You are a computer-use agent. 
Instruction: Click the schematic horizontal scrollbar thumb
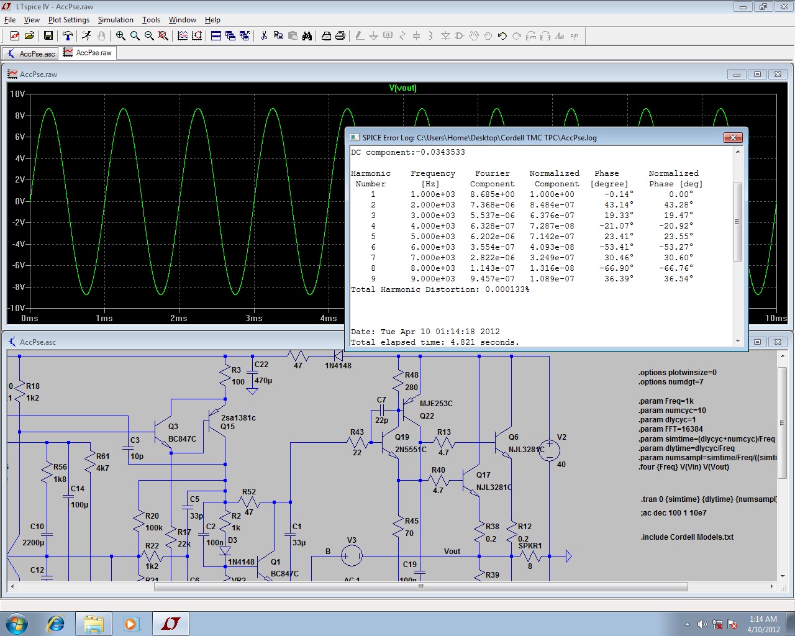(x=421, y=586)
